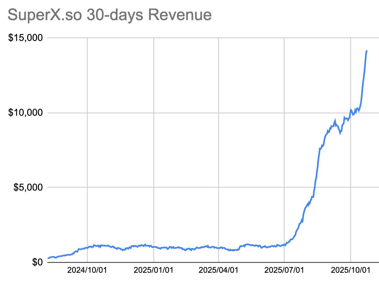Click the 2025/01/01 x-axis date label
The image size is (379, 283).
(x=153, y=270)
